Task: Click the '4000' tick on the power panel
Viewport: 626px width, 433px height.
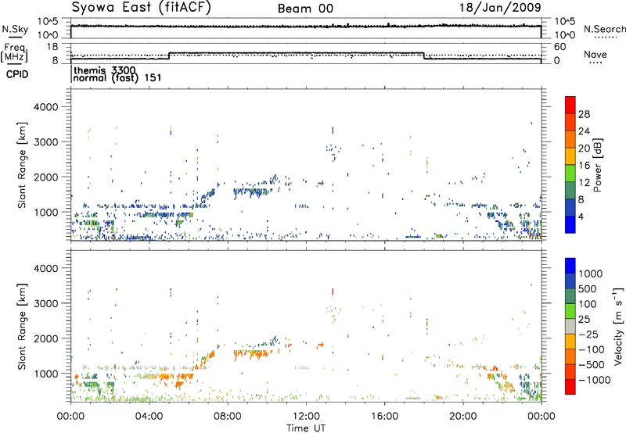Action: [x=45, y=107]
